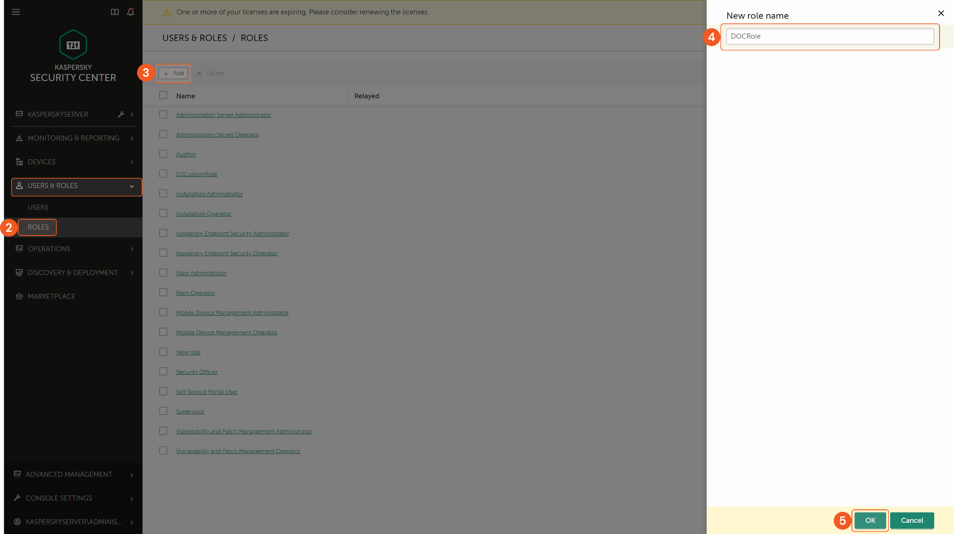Click the Marketplace basket icon
This screenshot has width=954, height=534.
point(19,297)
